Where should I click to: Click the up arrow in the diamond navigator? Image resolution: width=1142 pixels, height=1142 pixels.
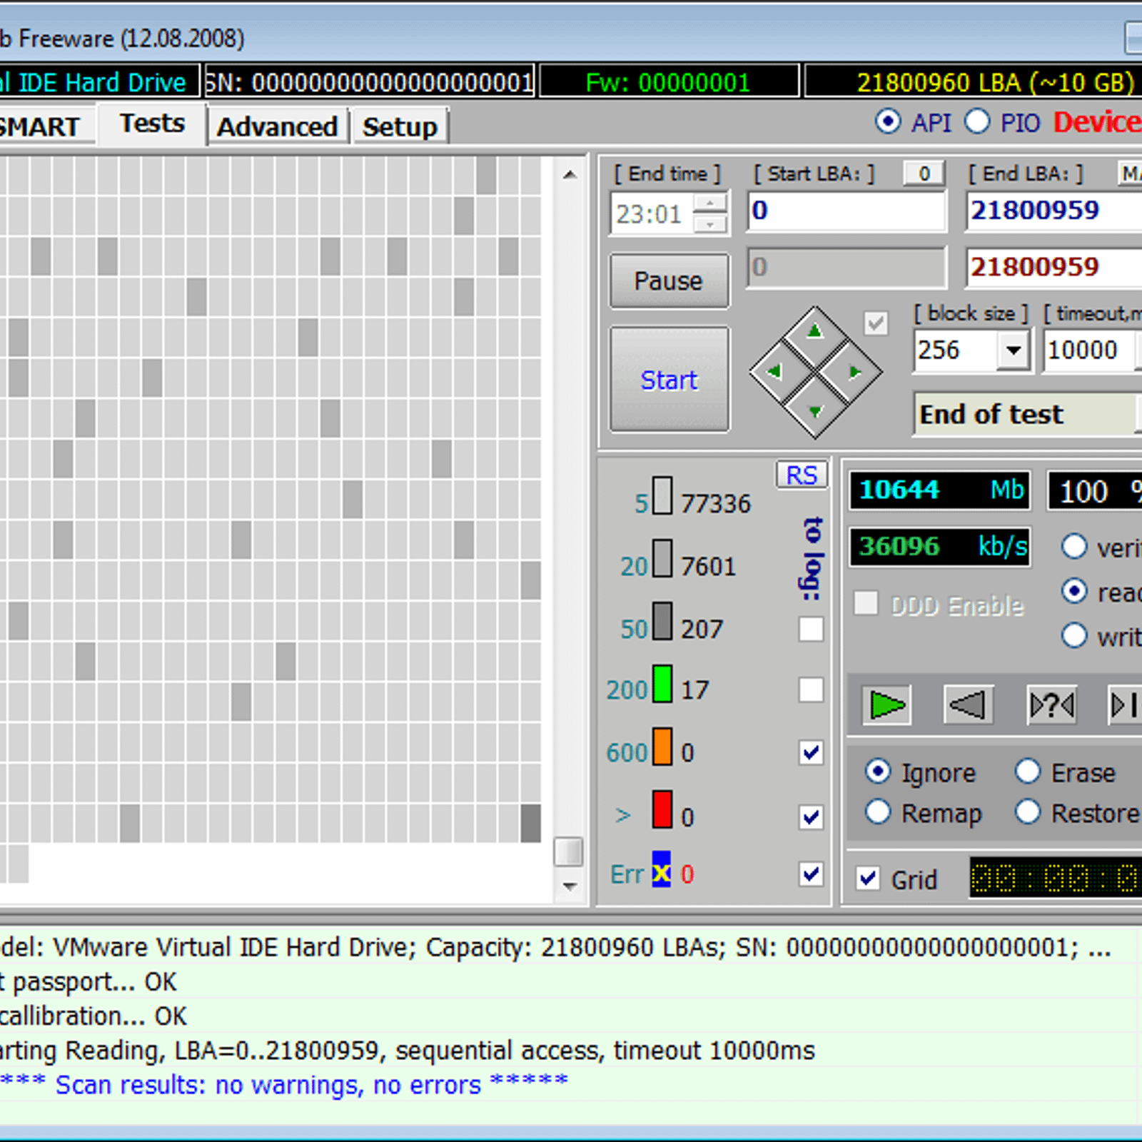(x=815, y=332)
